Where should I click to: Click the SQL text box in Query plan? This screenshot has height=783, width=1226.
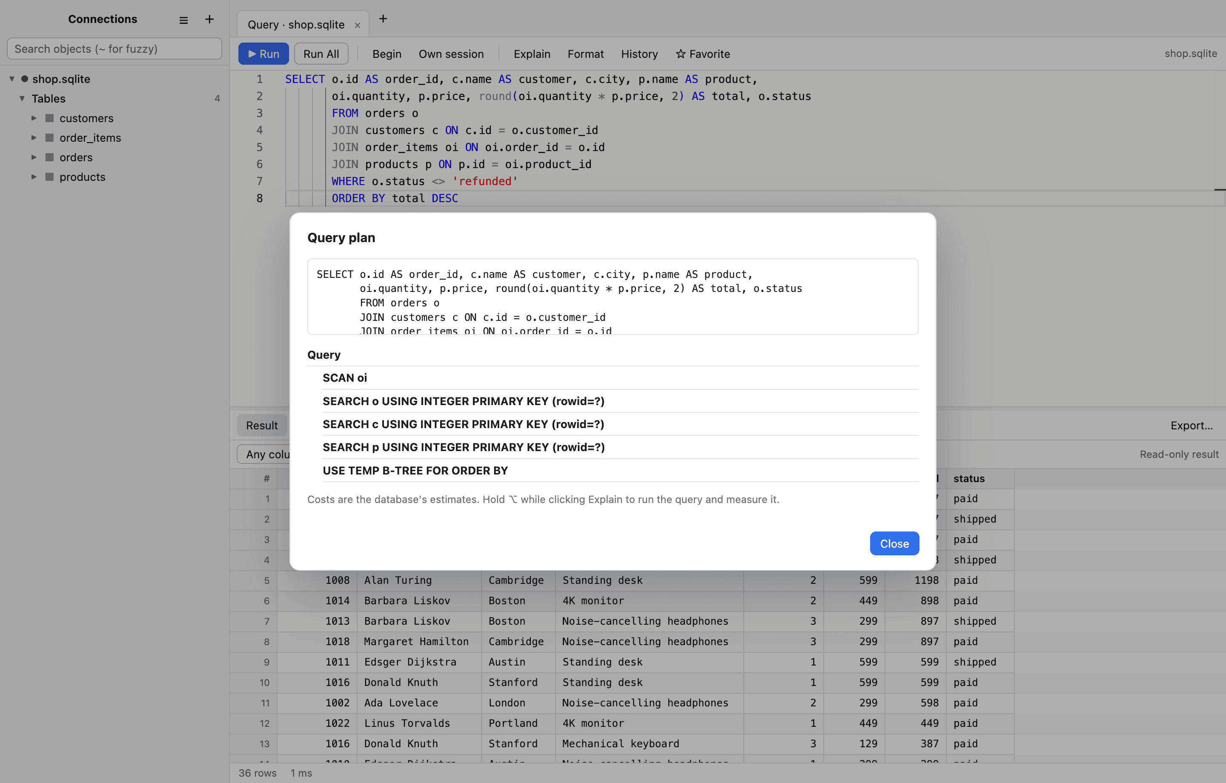[x=613, y=297]
